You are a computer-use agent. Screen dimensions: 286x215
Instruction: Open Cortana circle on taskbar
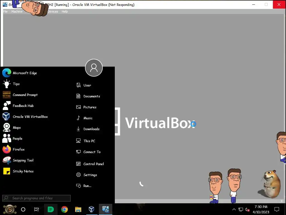23,209
